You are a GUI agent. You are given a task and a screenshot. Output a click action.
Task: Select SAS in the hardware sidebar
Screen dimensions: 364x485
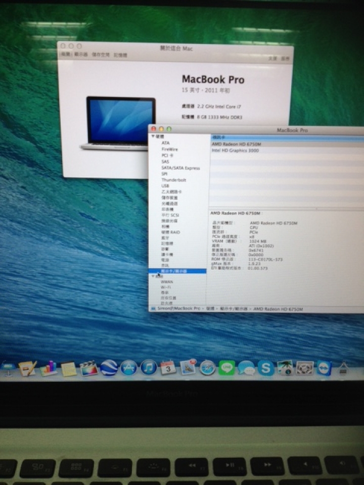click(x=165, y=162)
